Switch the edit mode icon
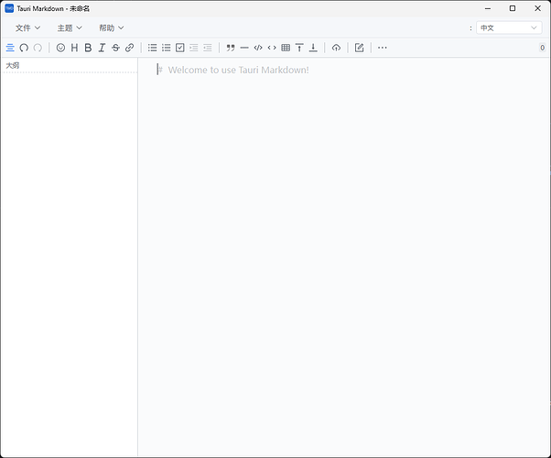Screen dimensions: 551x458 pyautogui.click(x=359, y=48)
